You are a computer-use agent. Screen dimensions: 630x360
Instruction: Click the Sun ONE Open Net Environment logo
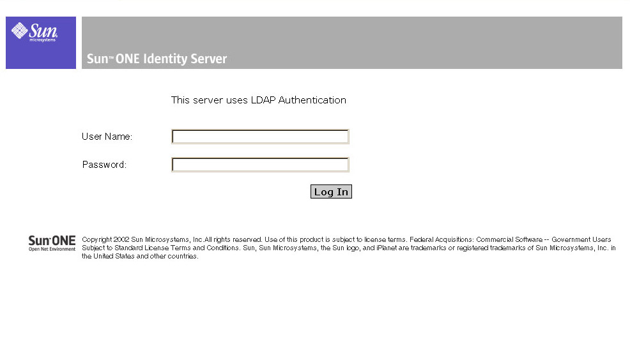point(52,243)
